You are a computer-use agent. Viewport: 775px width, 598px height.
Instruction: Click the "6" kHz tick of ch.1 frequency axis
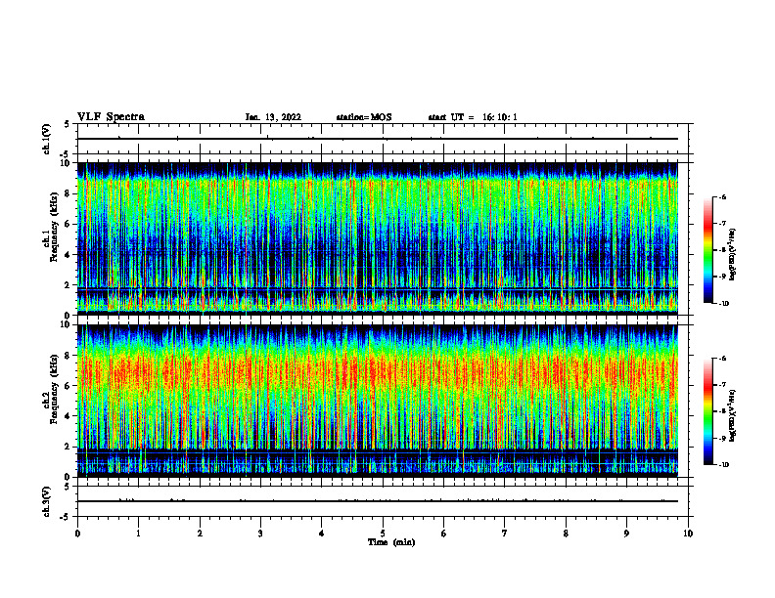(68, 224)
